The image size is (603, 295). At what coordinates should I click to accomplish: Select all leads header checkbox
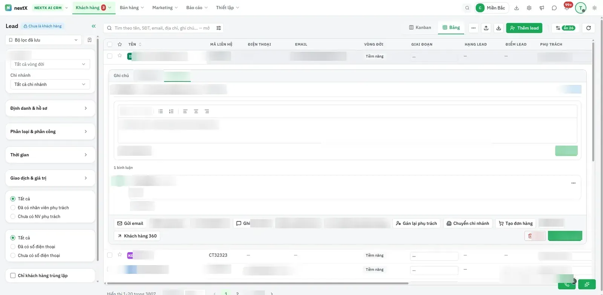(x=110, y=44)
